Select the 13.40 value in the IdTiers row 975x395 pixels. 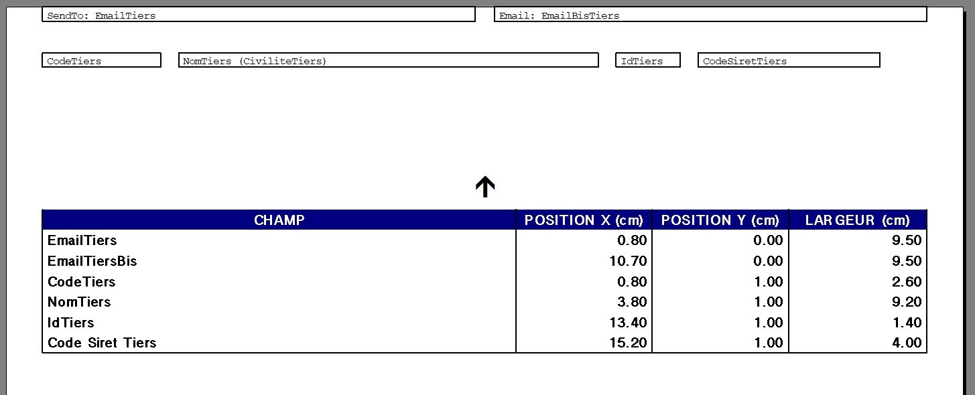[x=628, y=323]
